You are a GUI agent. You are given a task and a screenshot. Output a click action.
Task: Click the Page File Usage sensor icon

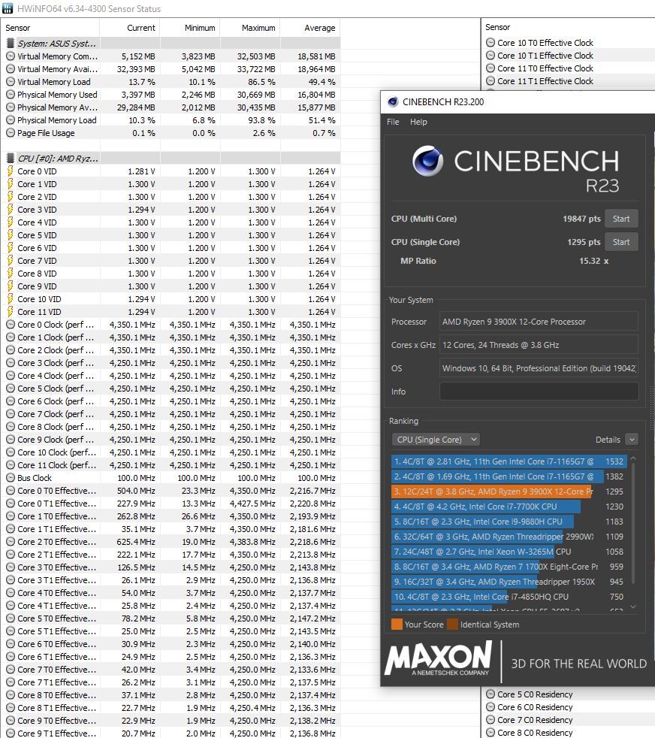(x=11, y=133)
